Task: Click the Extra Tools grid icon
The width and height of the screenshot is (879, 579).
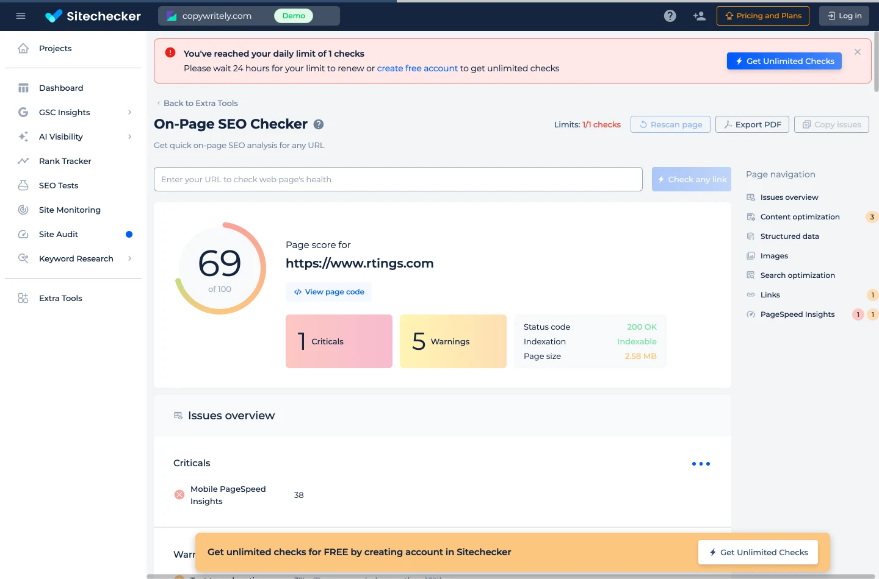Action: point(23,298)
